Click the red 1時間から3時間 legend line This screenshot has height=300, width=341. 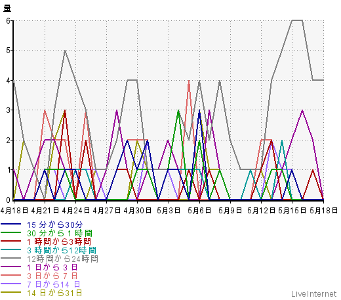coord(10,241)
